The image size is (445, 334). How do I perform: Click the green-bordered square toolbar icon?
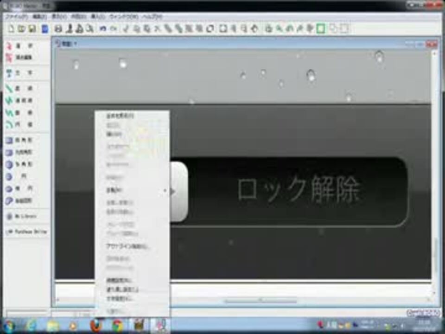320,29
